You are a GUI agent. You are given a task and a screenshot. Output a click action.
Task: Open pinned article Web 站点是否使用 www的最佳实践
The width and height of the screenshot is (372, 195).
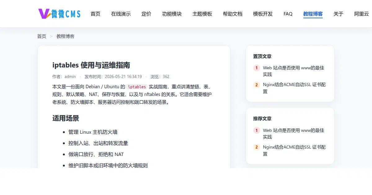click(x=294, y=71)
